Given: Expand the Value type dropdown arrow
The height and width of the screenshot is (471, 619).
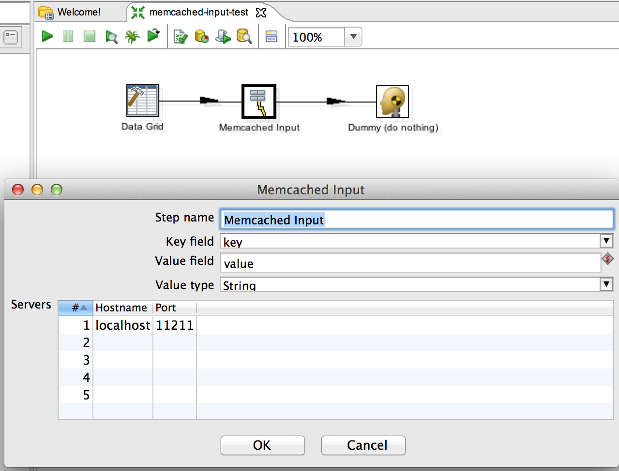Looking at the screenshot, I should point(606,284).
